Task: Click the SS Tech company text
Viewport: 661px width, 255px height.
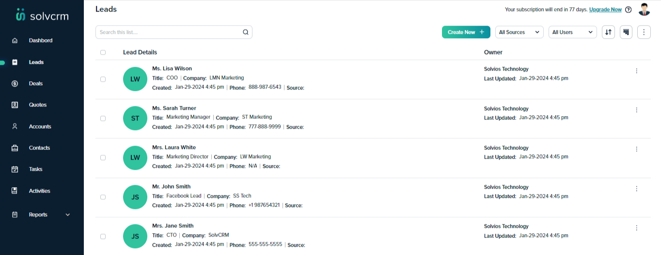Action: (x=242, y=196)
